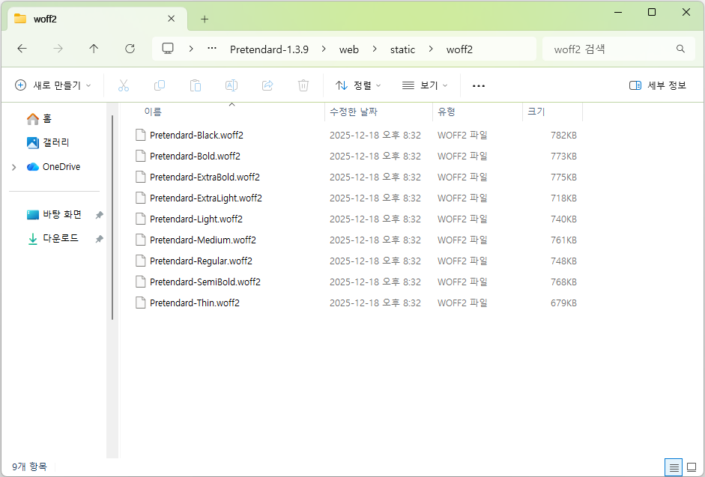Open the View (보기) dropdown
Image resolution: width=705 pixels, height=477 pixels.
click(425, 85)
